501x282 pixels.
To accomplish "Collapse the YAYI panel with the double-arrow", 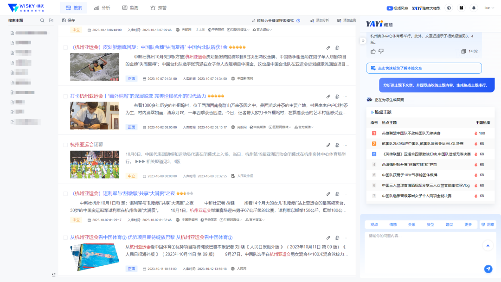I will pyautogui.click(x=363, y=41).
